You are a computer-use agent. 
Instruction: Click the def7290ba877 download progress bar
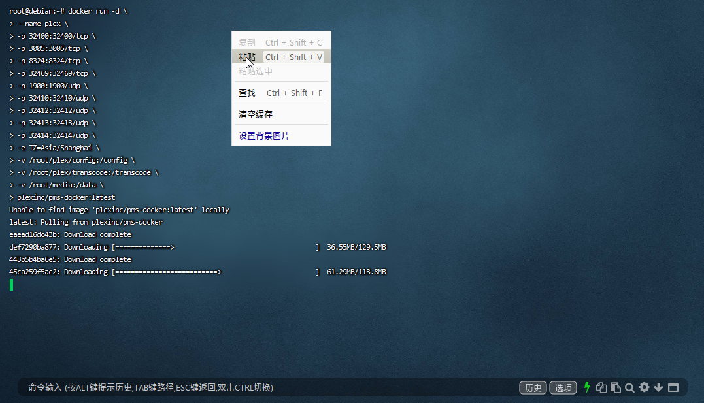pyautogui.click(x=215, y=247)
